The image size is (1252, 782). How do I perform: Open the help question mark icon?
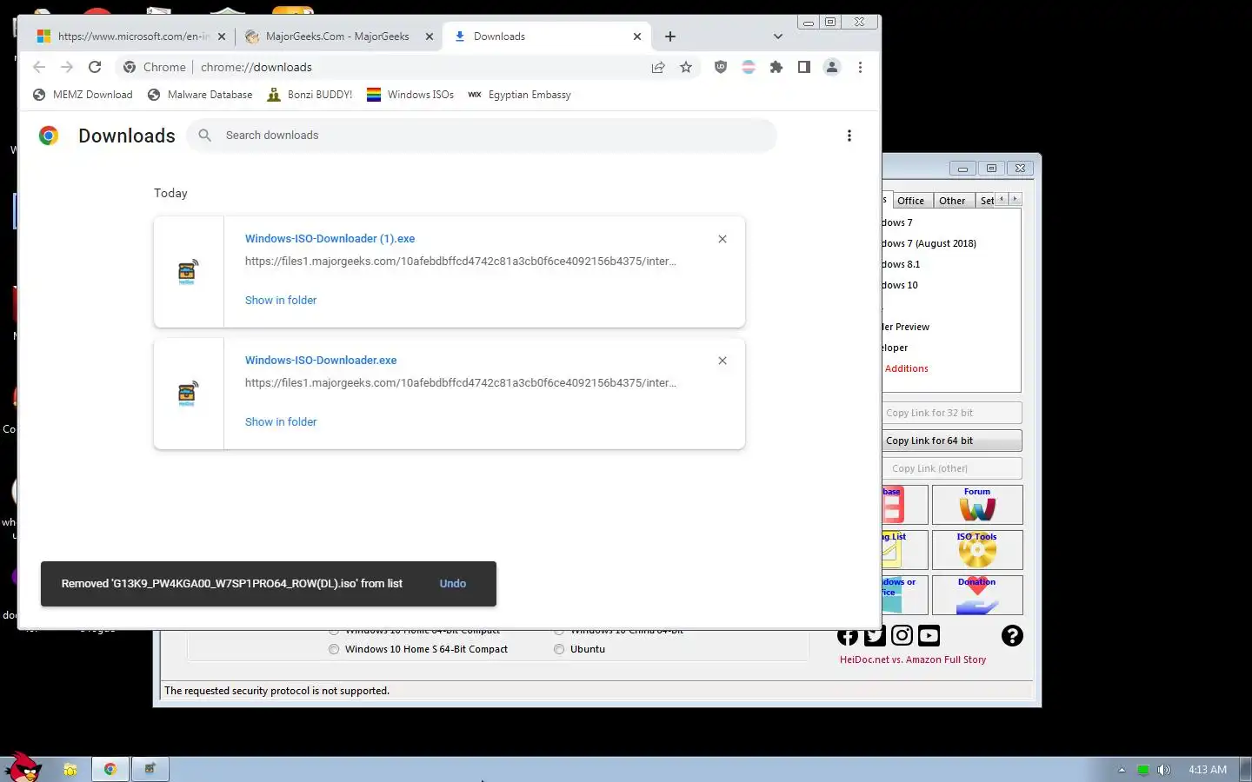pyautogui.click(x=1012, y=636)
